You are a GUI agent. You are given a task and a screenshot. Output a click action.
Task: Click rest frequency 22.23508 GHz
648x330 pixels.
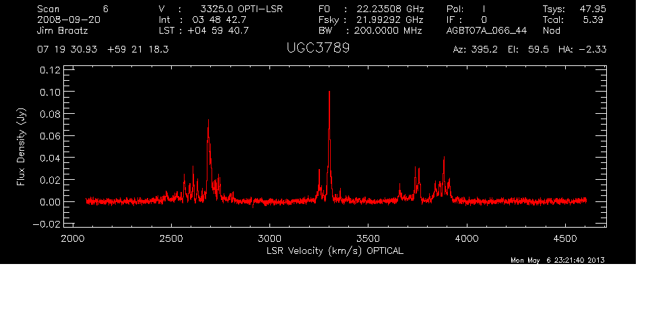390,9
